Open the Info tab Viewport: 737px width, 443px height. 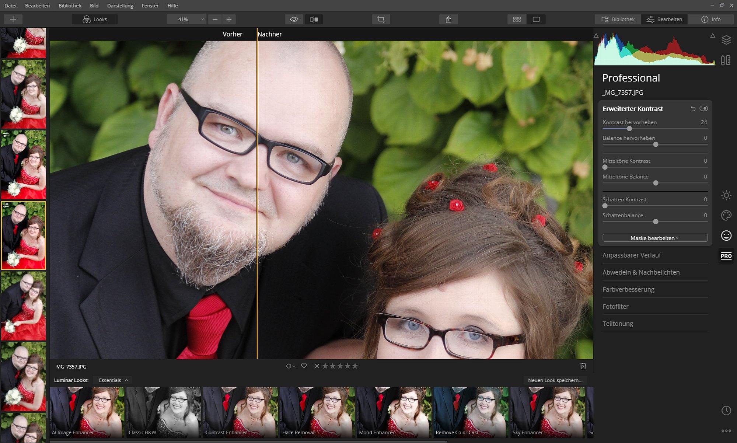pos(711,19)
